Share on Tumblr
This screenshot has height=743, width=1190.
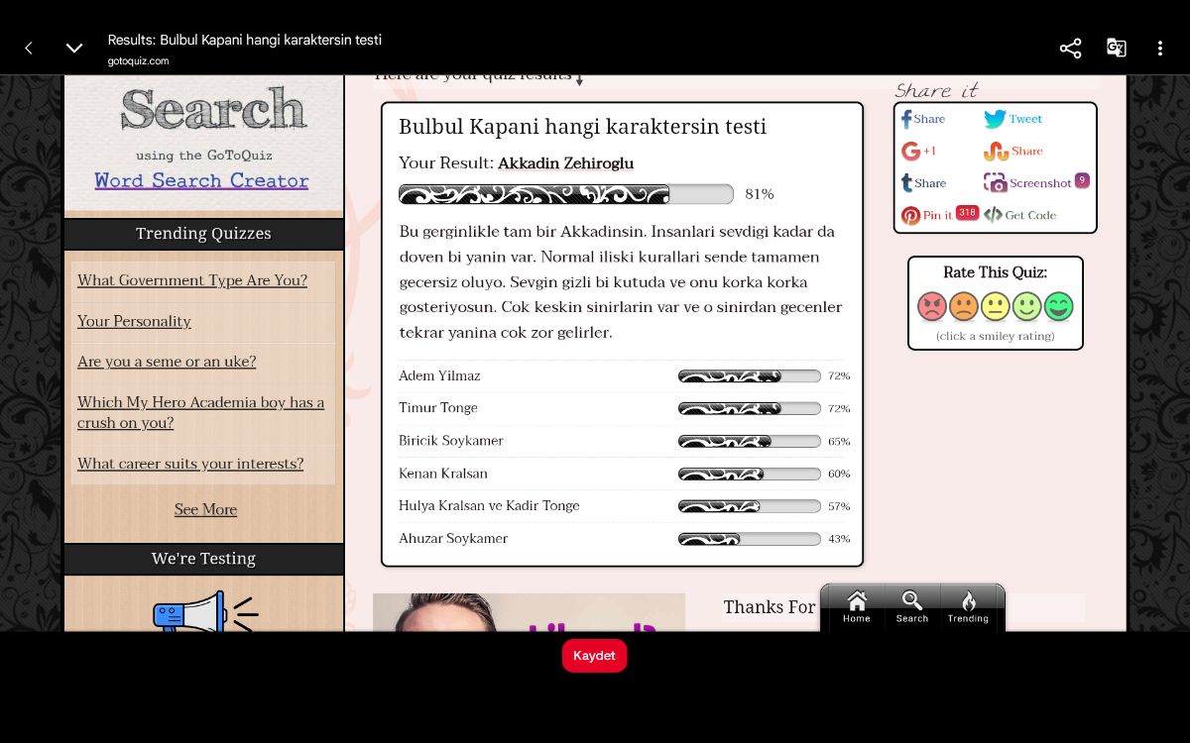pos(923,183)
